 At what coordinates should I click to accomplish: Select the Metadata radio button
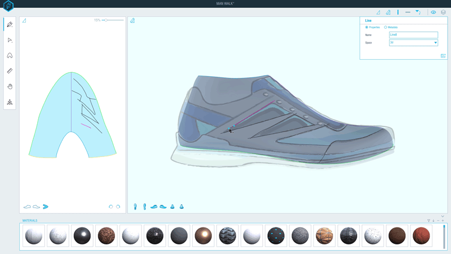[x=386, y=27]
